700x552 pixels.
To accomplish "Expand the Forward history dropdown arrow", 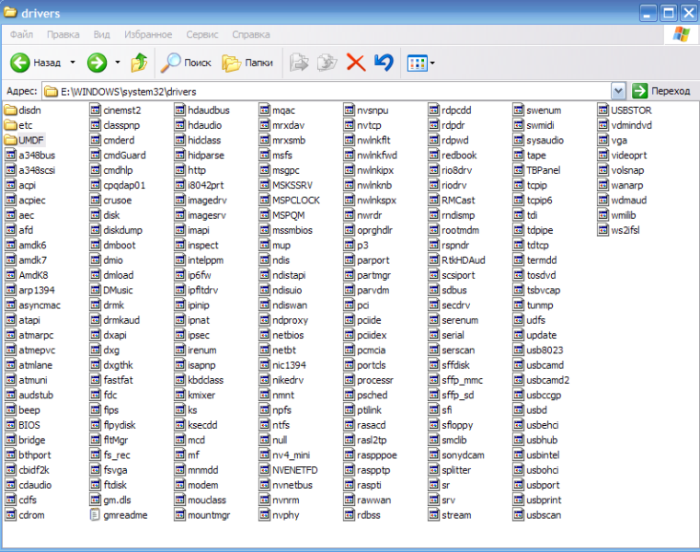I will tap(118, 63).
